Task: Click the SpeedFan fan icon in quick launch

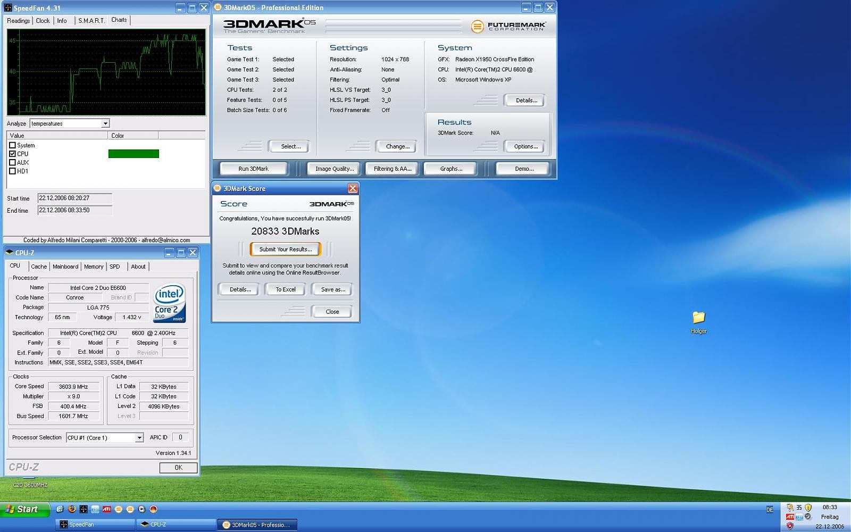Action: (x=84, y=509)
